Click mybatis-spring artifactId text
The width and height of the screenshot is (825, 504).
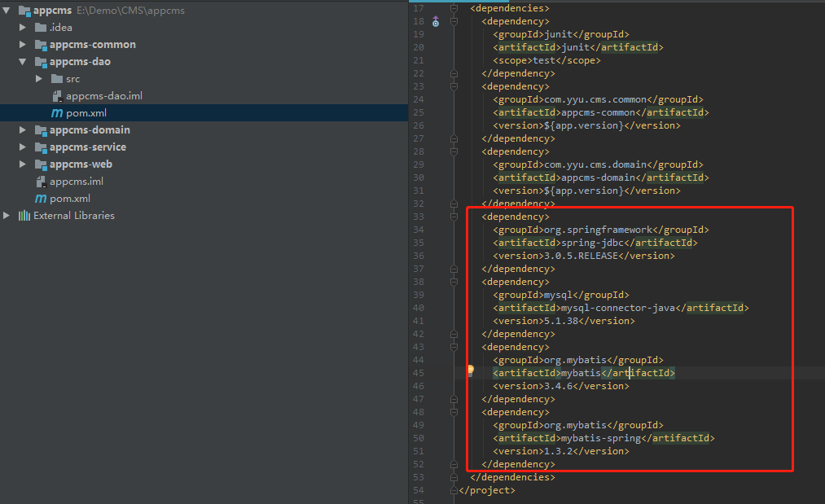(601, 438)
